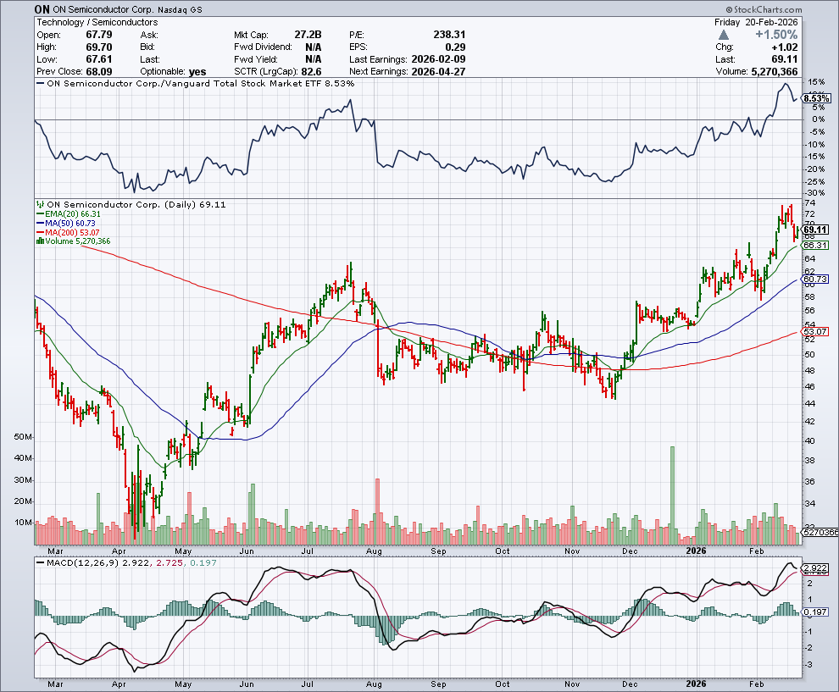Viewport: 839px width, 692px height.
Task: Click the 10M volume axis label
Action: pos(24,523)
